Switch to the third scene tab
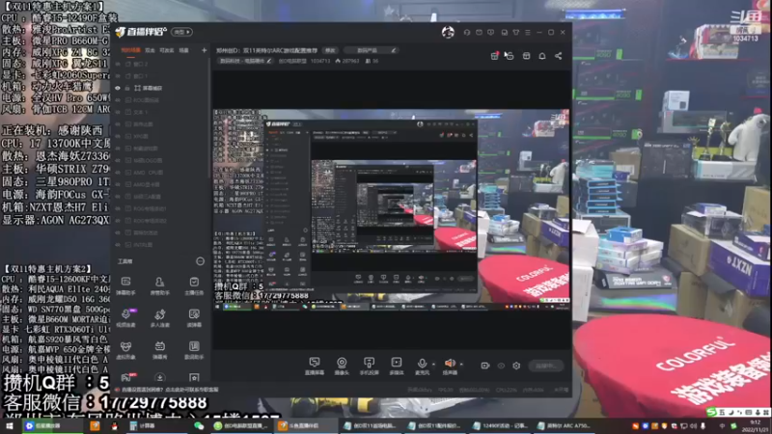The image size is (772, 434). [167, 50]
